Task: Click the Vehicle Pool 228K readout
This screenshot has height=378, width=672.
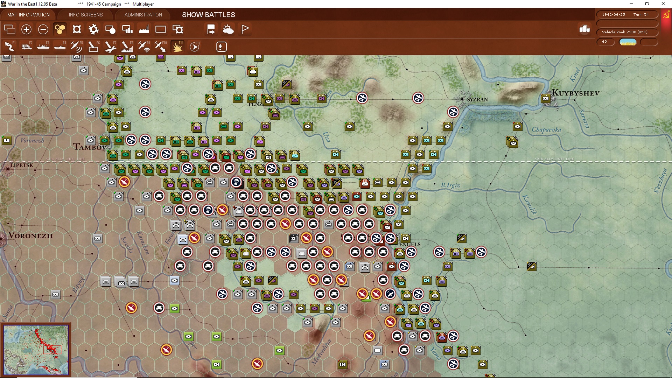Action: [627, 32]
